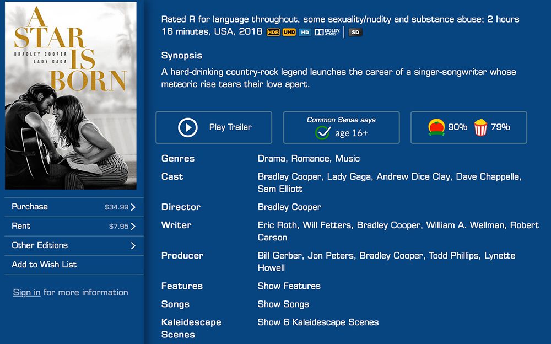
Task: Click the 79% audience score
Action: (x=500, y=127)
